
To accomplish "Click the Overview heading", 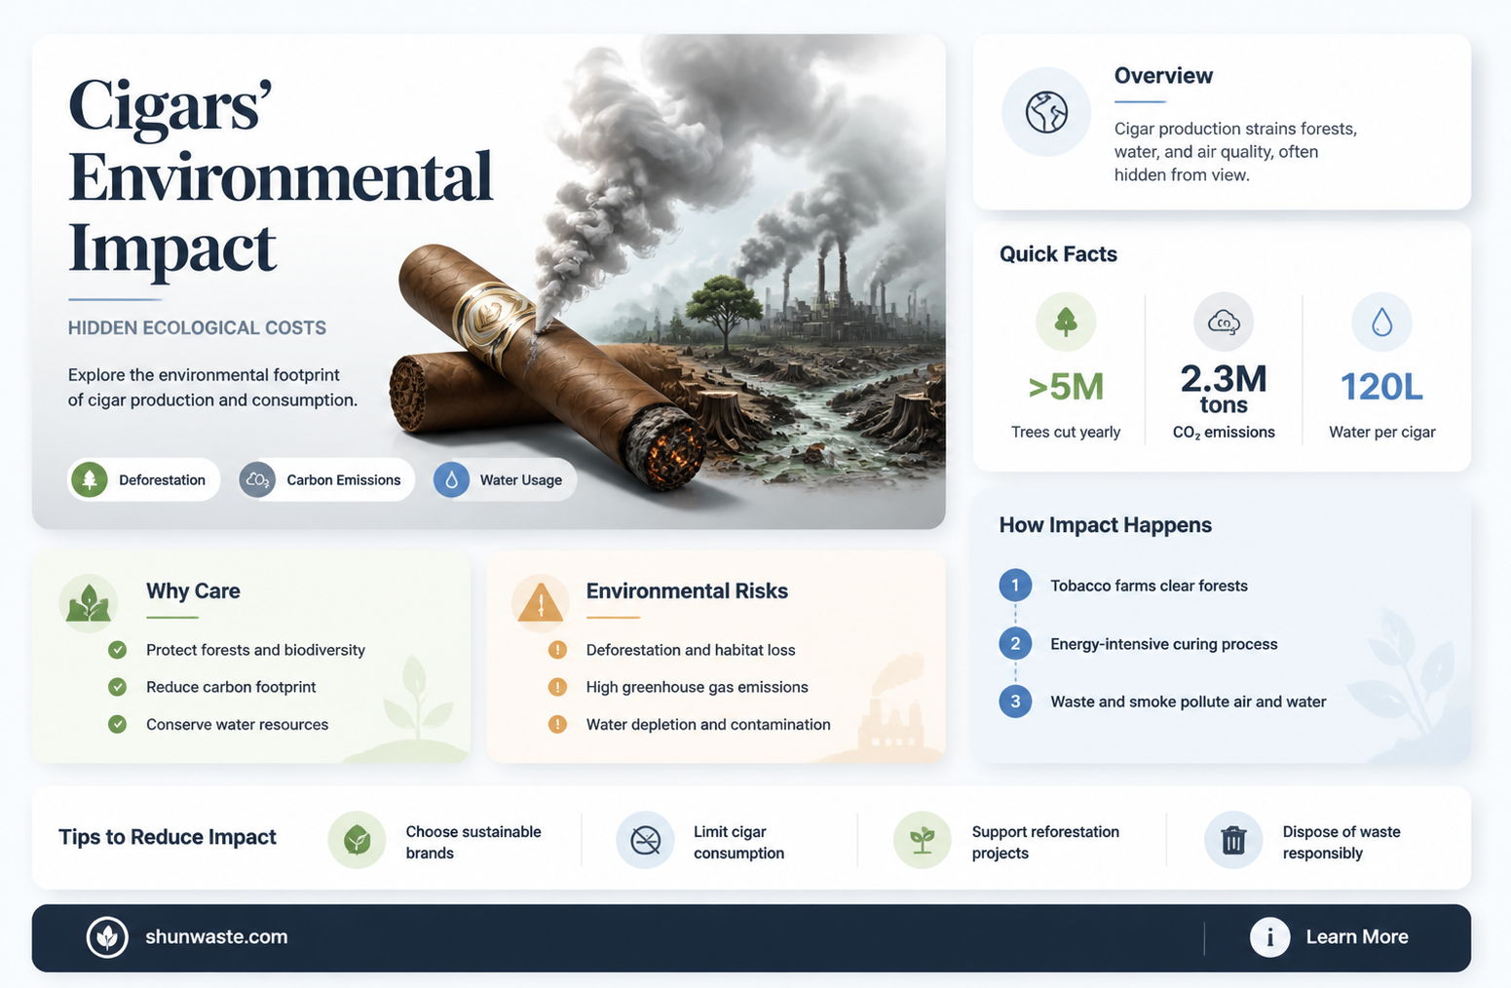I will coord(1163,76).
